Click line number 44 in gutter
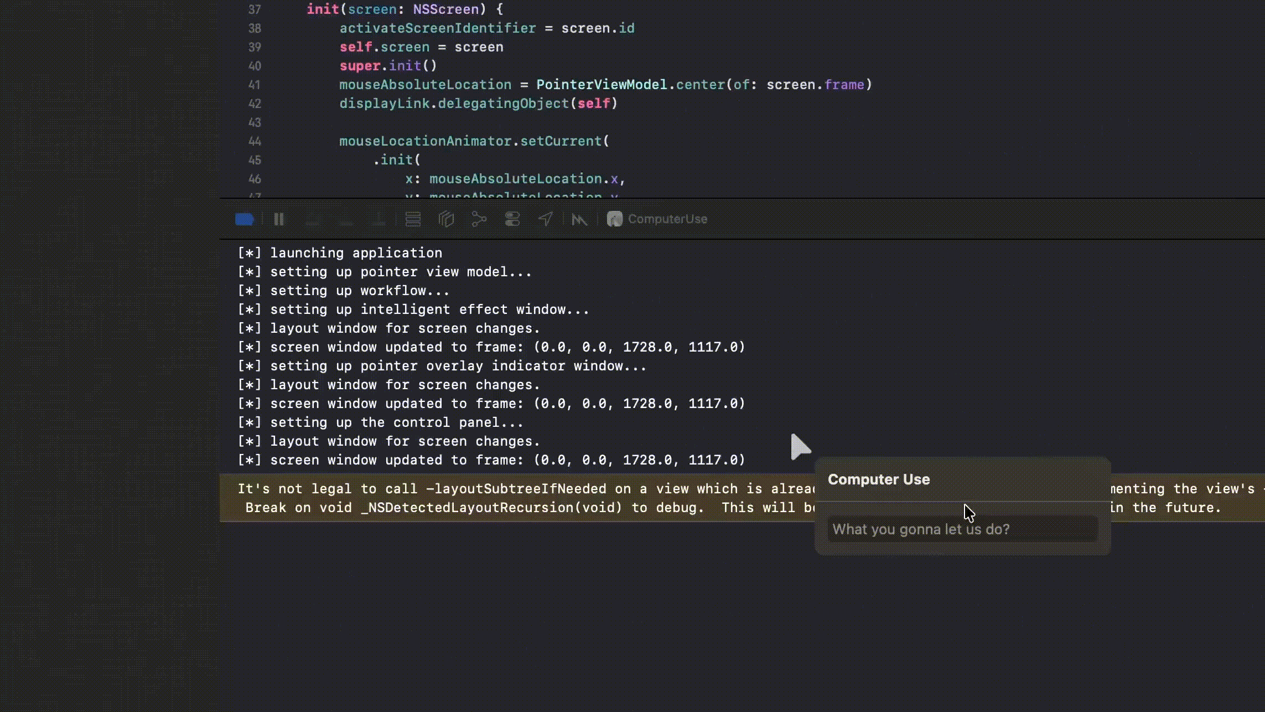Image resolution: width=1265 pixels, height=712 pixels. [254, 141]
